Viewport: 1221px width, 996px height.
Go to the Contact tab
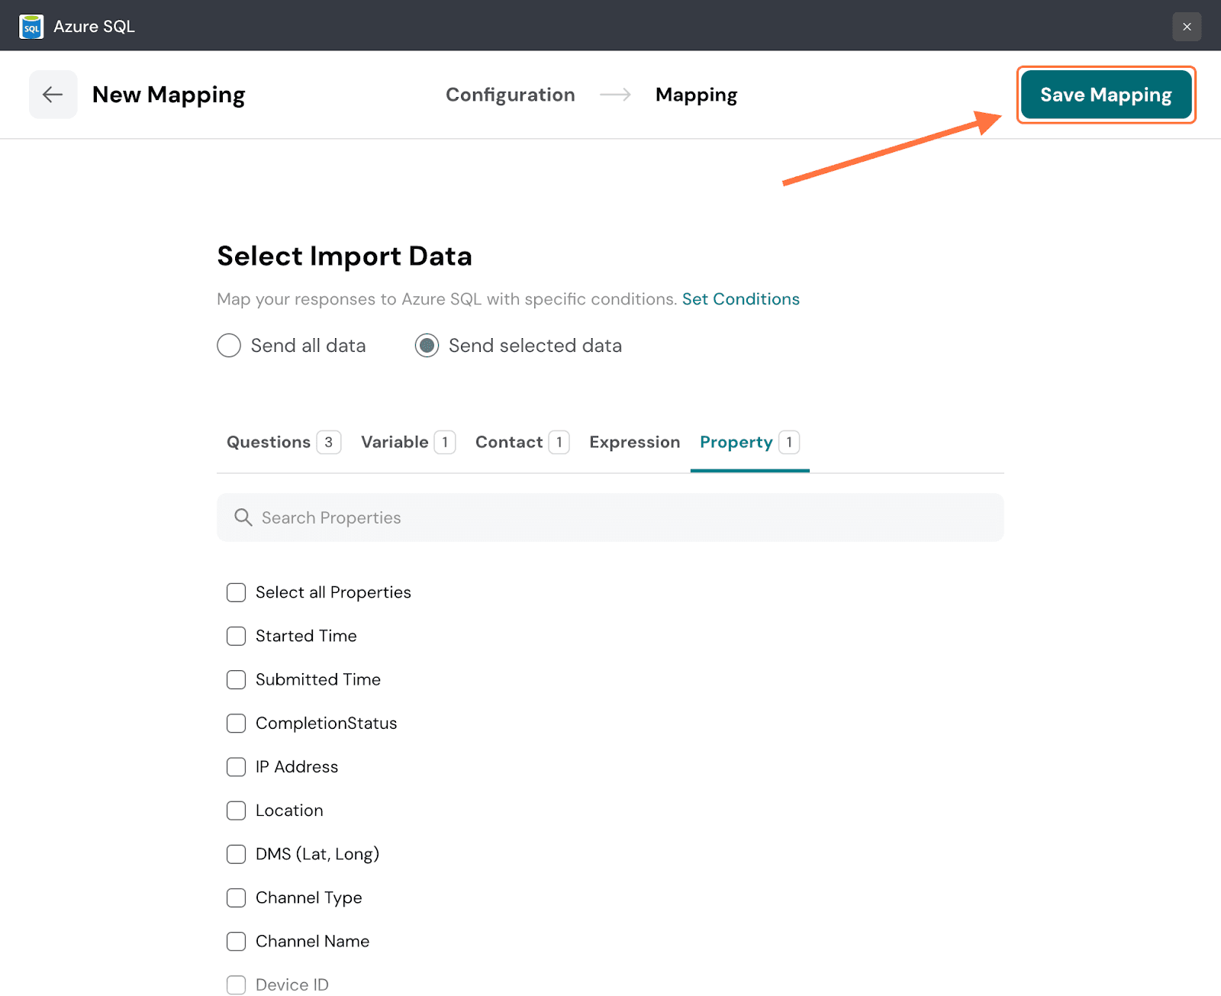click(x=509, y=442)
